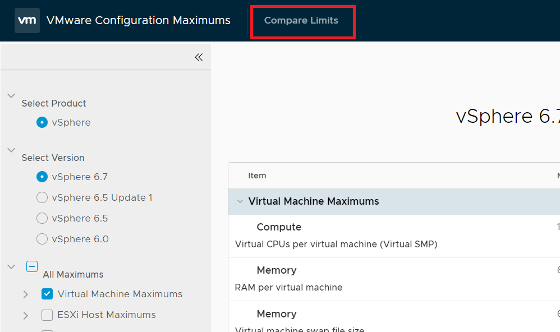
Task: Expand ESXi Host Maximums tree node
Action: (26, 316)
